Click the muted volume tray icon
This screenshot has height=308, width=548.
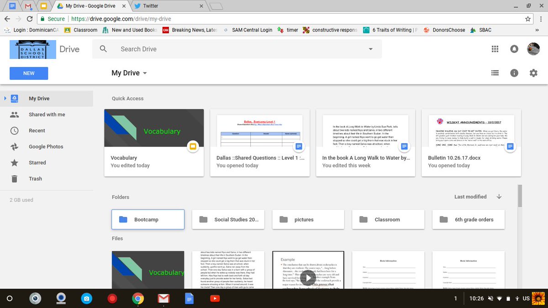490,298
